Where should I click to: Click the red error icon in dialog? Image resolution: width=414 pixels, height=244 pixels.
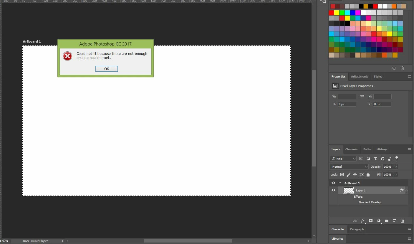67,56
